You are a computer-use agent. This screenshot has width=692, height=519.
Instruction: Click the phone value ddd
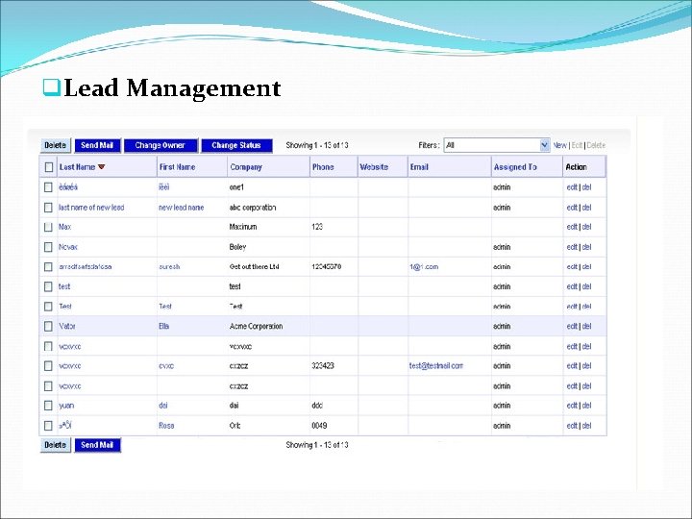[317, 406]
